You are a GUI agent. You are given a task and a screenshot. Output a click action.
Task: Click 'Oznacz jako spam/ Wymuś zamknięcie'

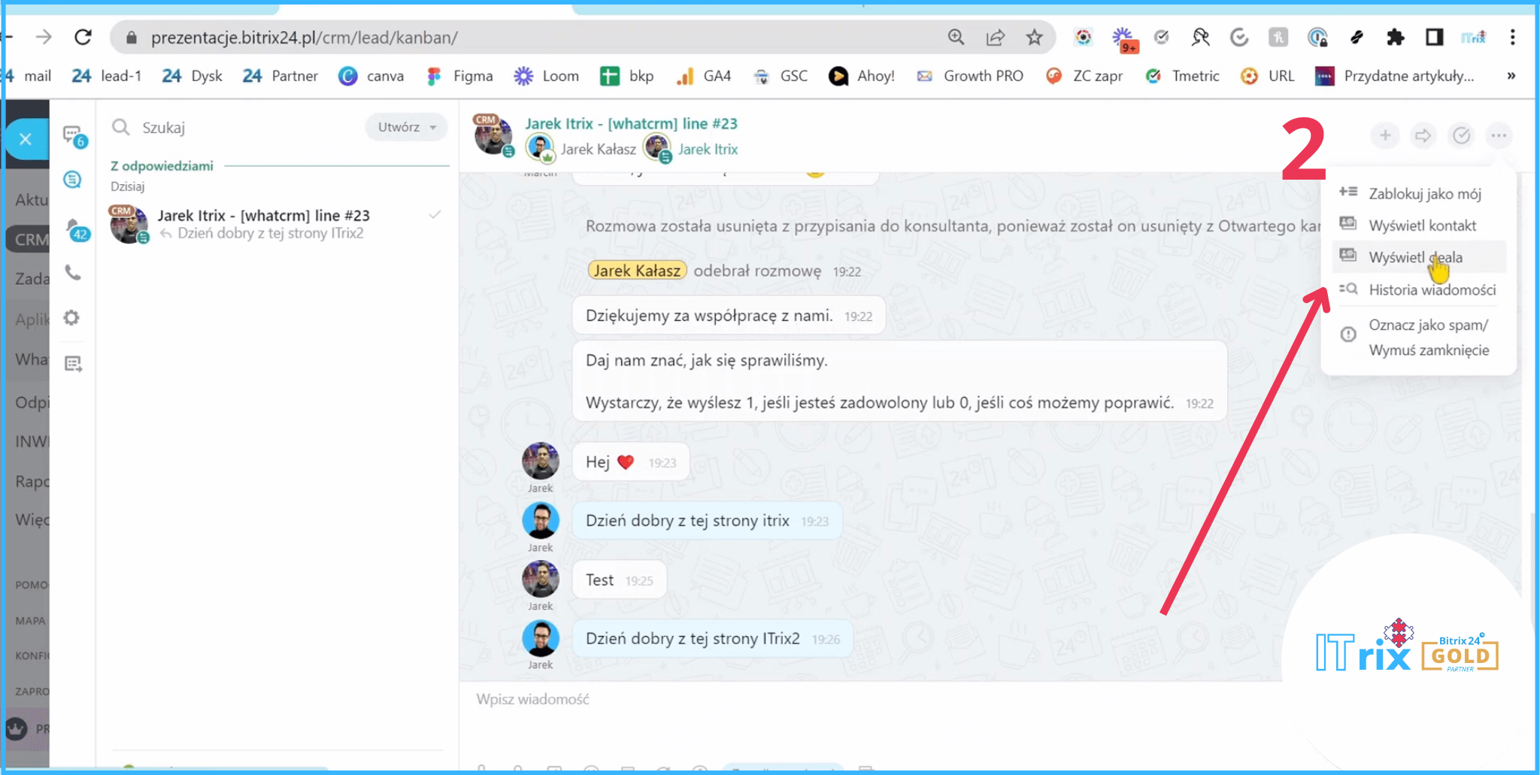tap(1428, 338)
